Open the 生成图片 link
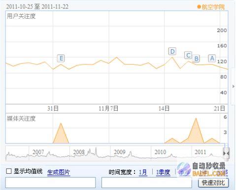The width and height of the screenshot is (236, 190). 59,172
